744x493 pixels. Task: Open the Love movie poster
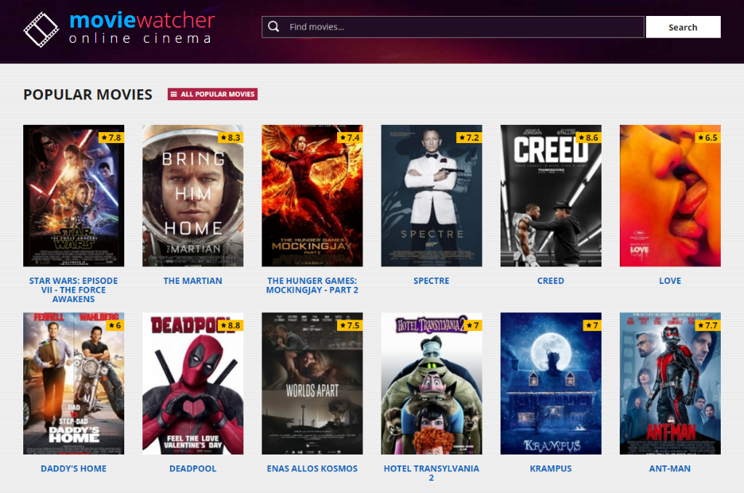point(670,196)
